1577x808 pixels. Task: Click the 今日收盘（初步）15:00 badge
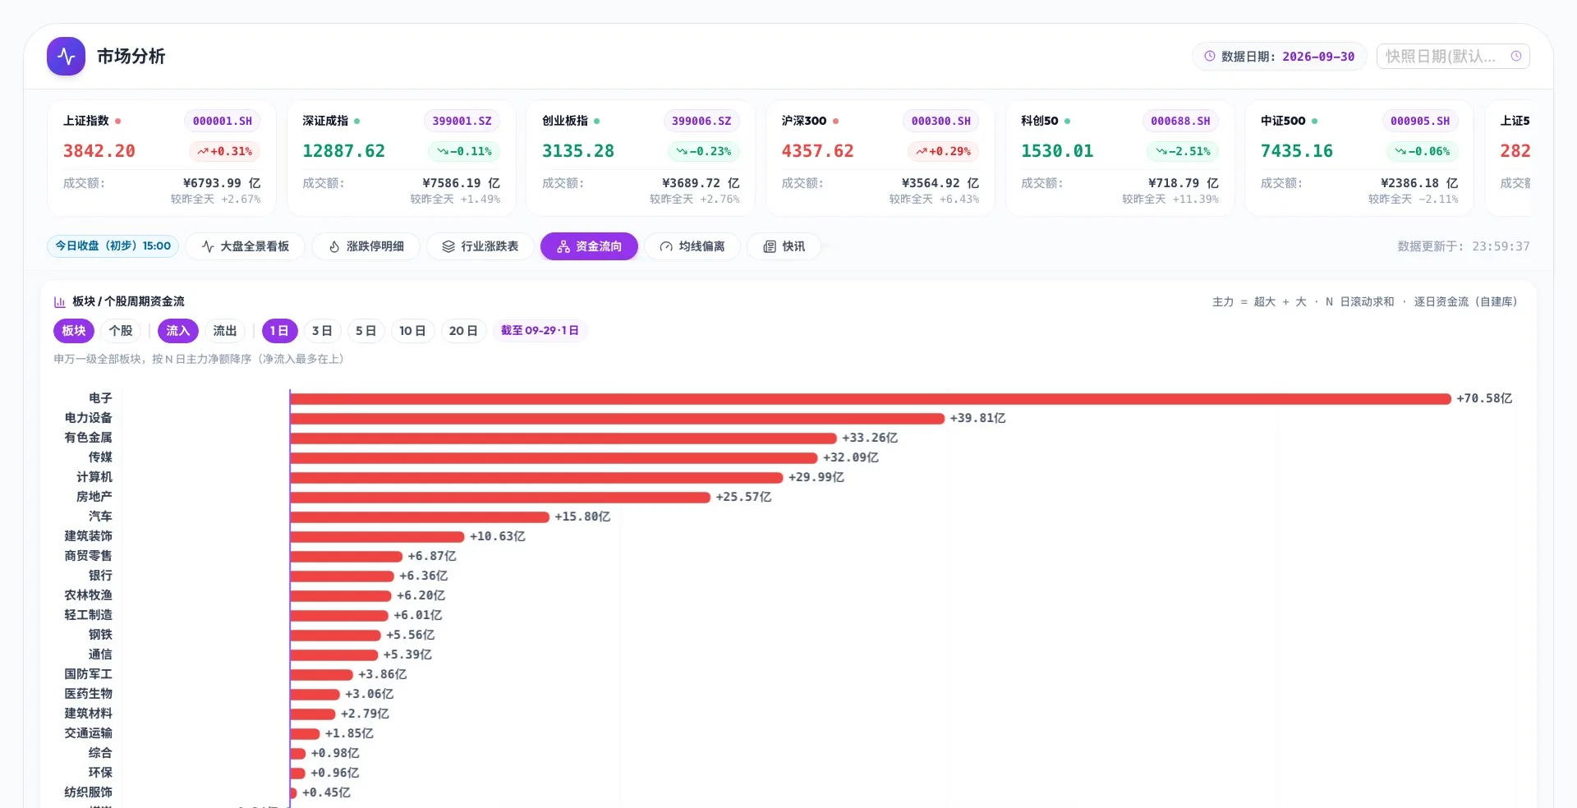click(x=113, y=246)
